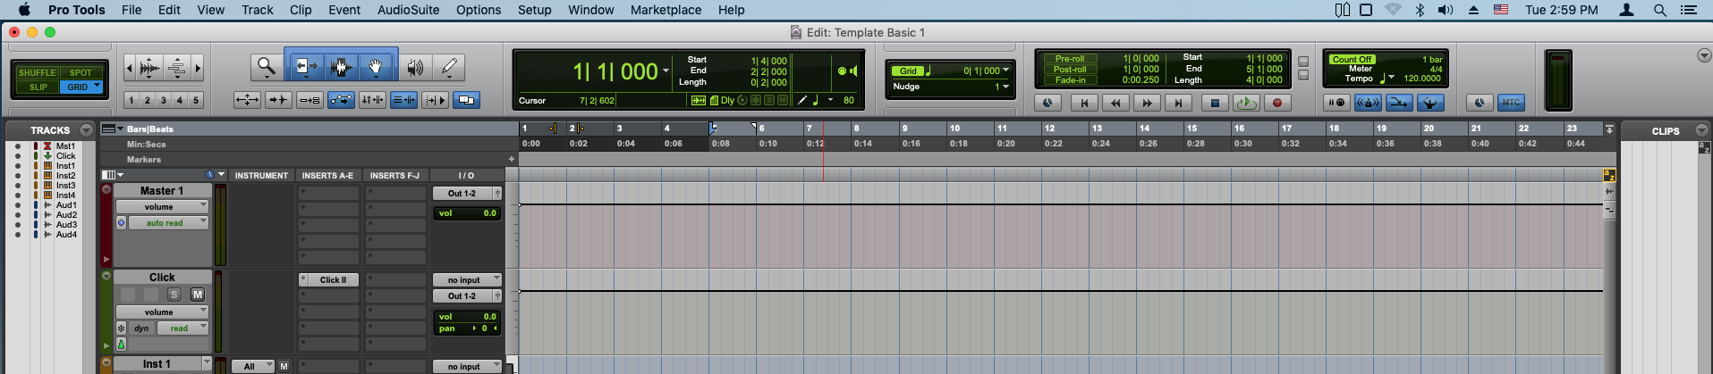Click the MIDI zoom height button

tap(177, 68)
